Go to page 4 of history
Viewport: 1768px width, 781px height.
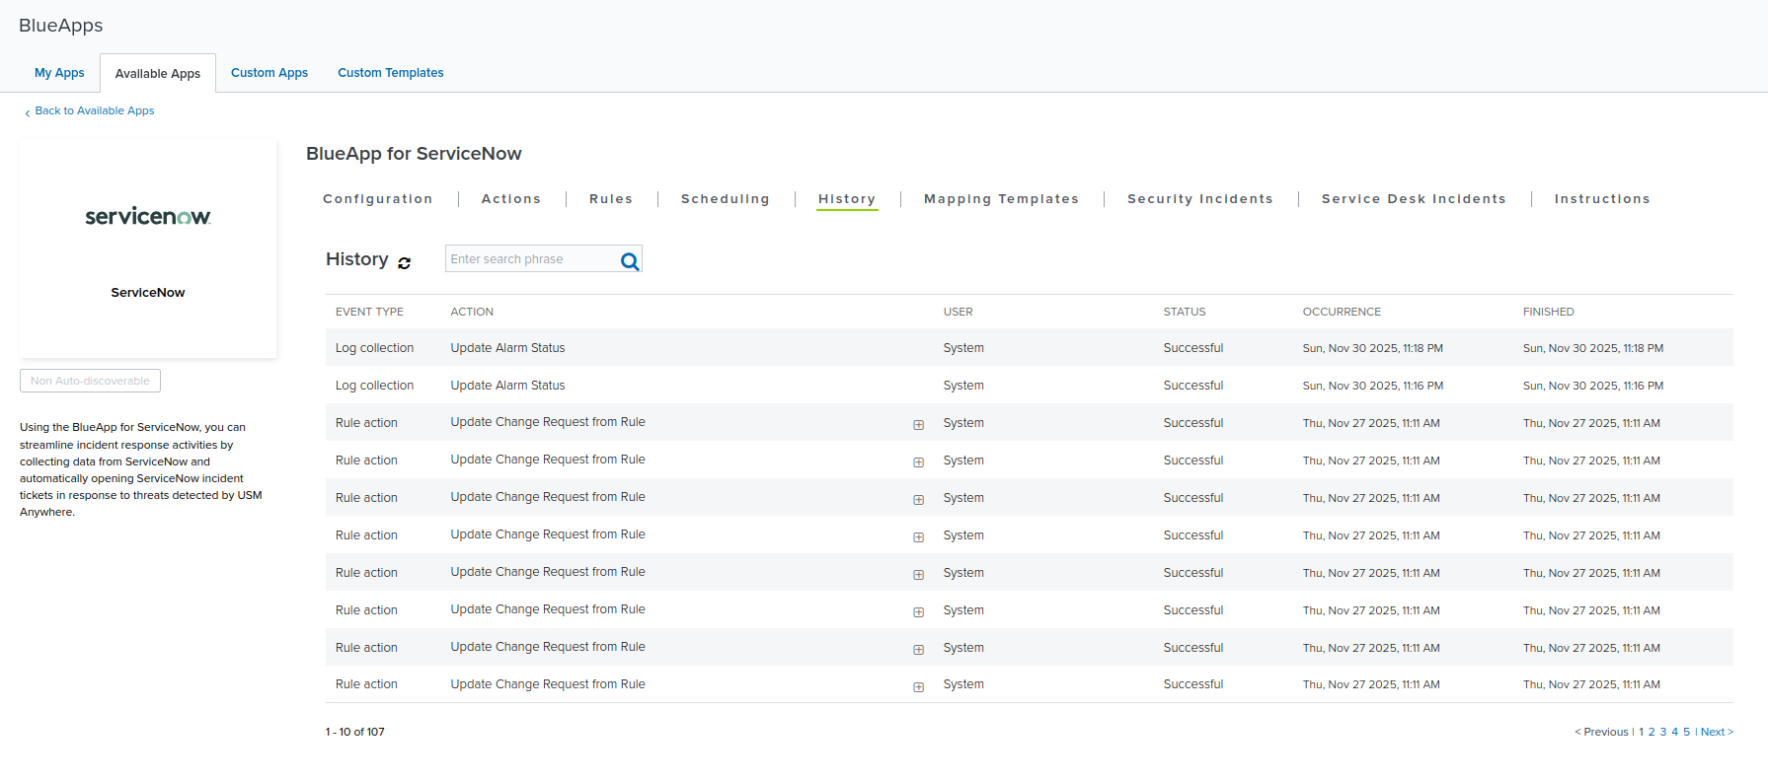coord(1675,732)
